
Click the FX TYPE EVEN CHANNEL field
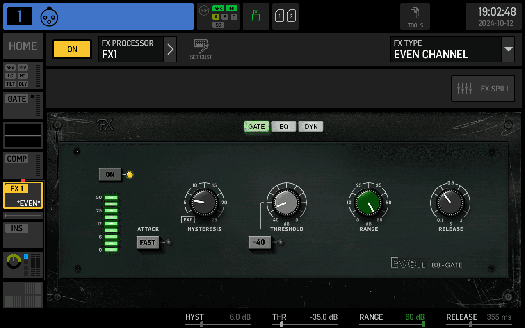tap(446, 49)
